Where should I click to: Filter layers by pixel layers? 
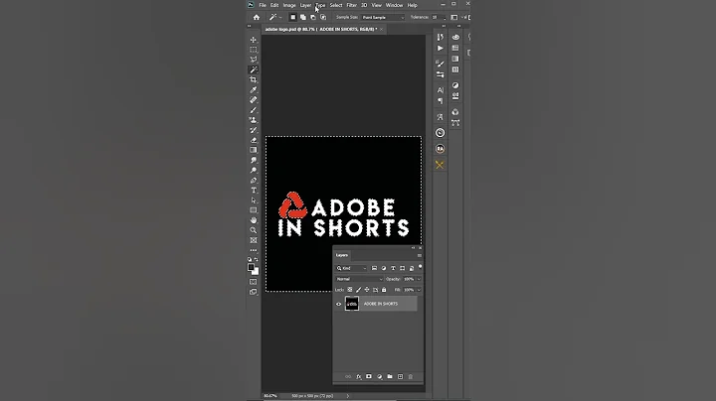click(x=374, y=268)
